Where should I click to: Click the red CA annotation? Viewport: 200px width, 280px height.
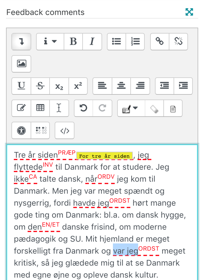(33, 177)
